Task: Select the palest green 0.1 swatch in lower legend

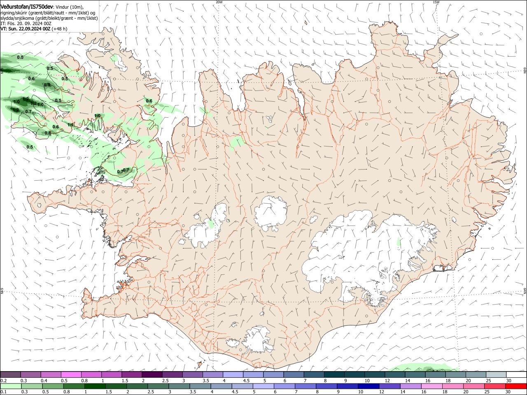Action: pyautogui.click(x=11, y=386)
